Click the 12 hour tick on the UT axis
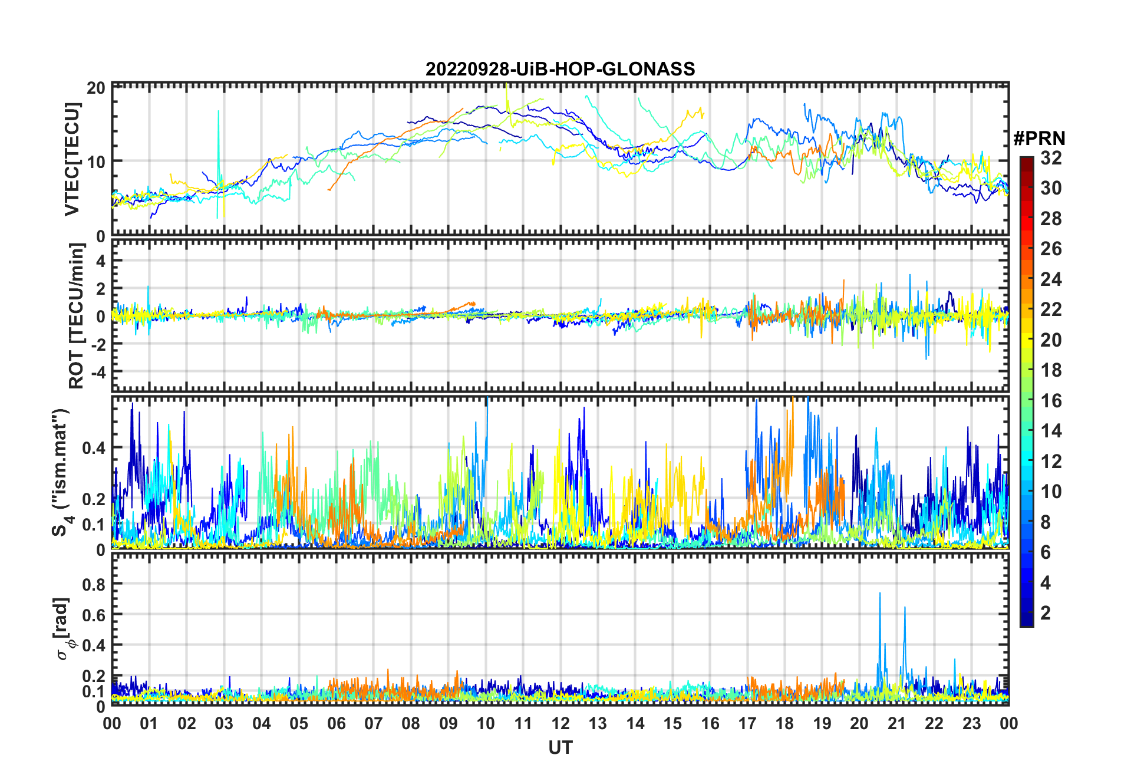The height and width of the screenshot is (784, 1121). [x=560, y=723]
